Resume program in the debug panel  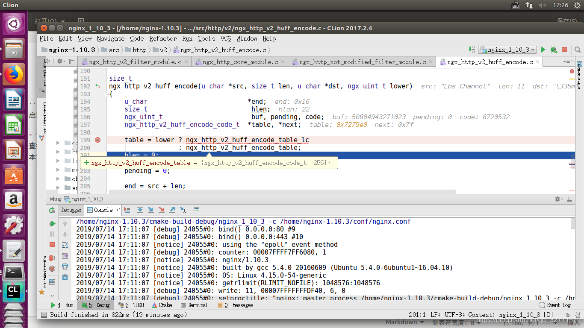[52, 223]
